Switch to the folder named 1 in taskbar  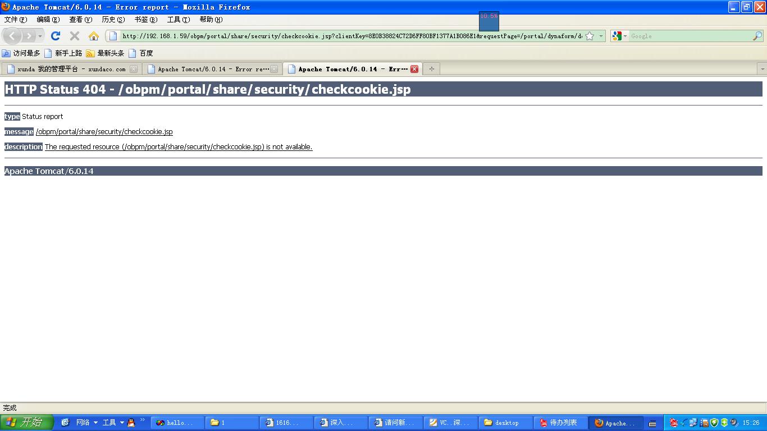click(x=232, y=423)
